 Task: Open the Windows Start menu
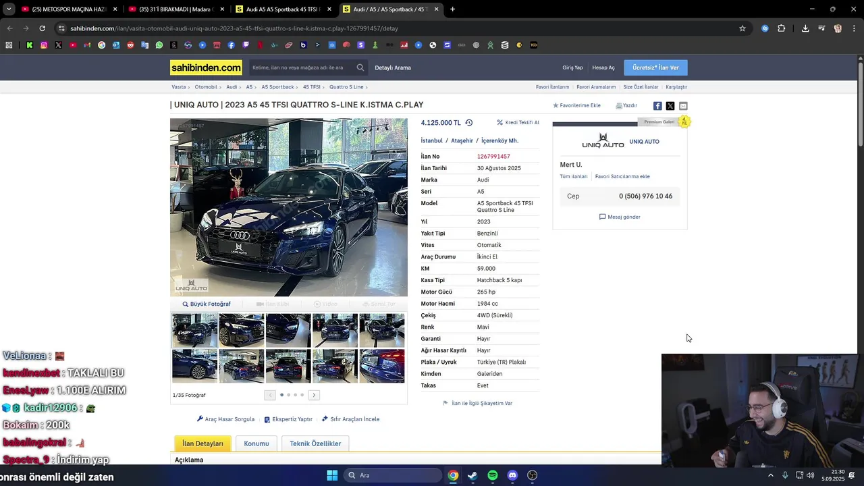332,475
